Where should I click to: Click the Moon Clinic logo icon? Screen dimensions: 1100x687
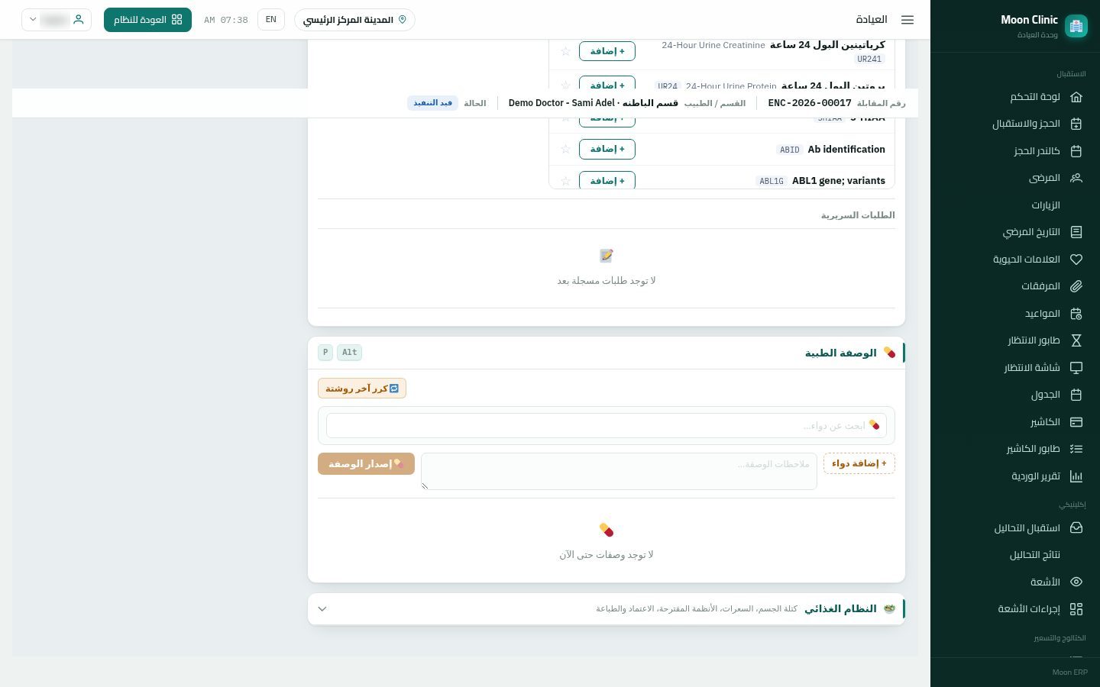coord(1076,27)
